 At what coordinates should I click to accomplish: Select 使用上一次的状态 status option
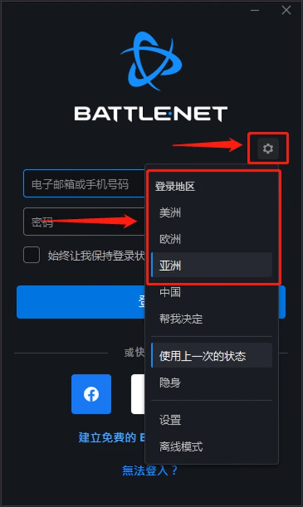(x=212, y=355)
